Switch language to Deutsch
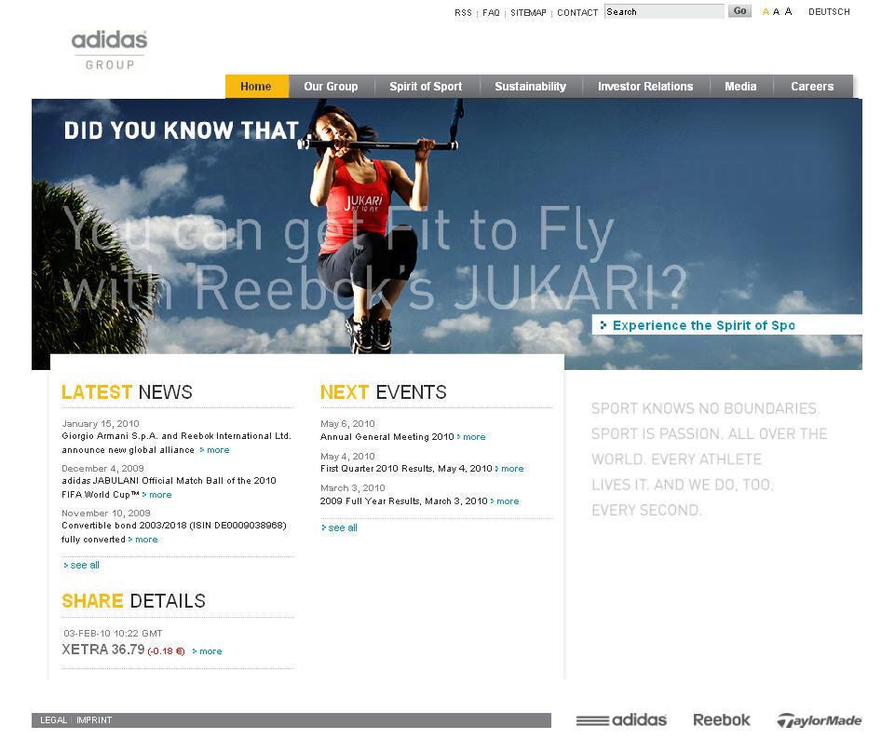Viewport: 895px width, 740px height. tap(829, 12)
